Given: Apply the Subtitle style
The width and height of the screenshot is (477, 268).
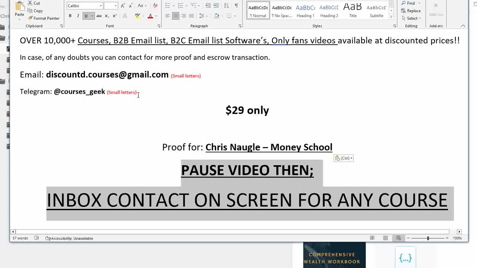Looking at the screenshot, I should (376, 10).
